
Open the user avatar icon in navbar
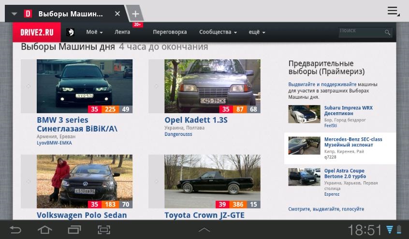click(x=70, y=32)
